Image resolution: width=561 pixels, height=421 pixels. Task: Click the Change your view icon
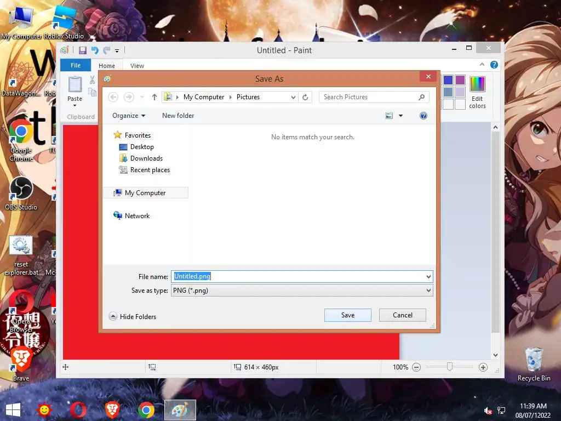click(389, 116)
